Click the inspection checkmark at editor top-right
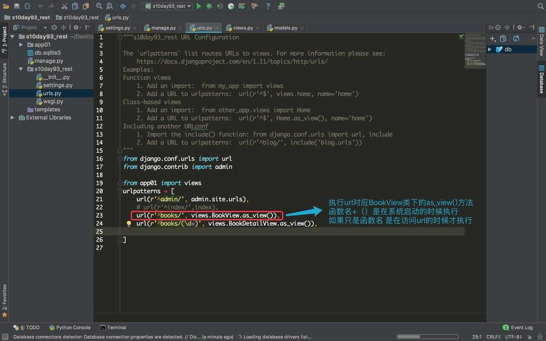The width and height of the screenshot is (546, 341). pyautogui.click(x=461, y=37)
